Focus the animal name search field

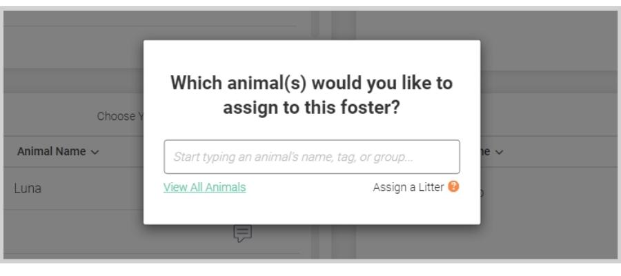pyautogui.click(x=312, y=157)
